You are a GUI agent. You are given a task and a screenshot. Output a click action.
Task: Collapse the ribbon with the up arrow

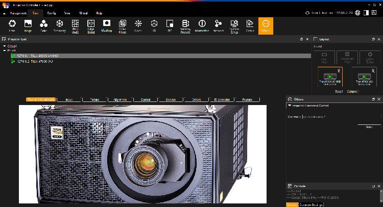[x=4, y=13]
